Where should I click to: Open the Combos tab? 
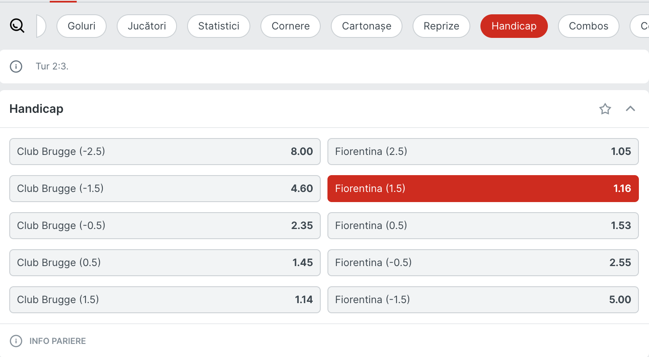tap(589, 26)
